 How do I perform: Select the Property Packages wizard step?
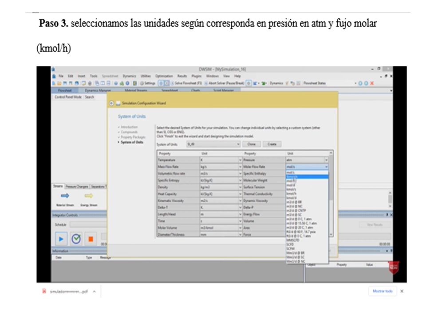(x=133, y=137)
